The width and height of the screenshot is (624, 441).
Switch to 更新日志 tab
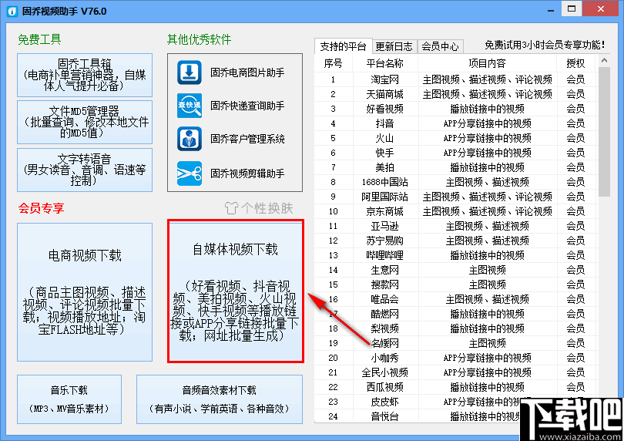click(394, 46)
